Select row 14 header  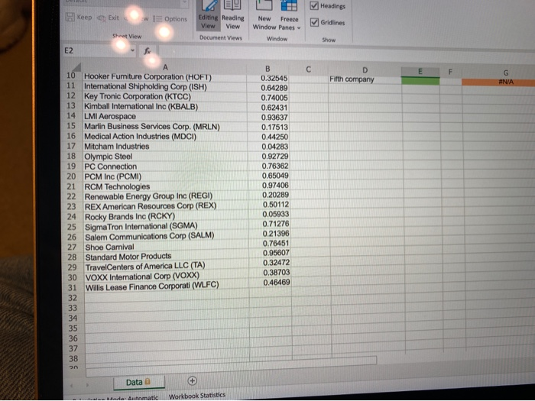tap(71, 116)
